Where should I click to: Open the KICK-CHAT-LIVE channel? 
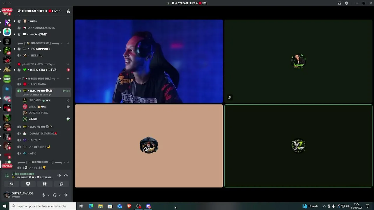[x=43, y=70]
